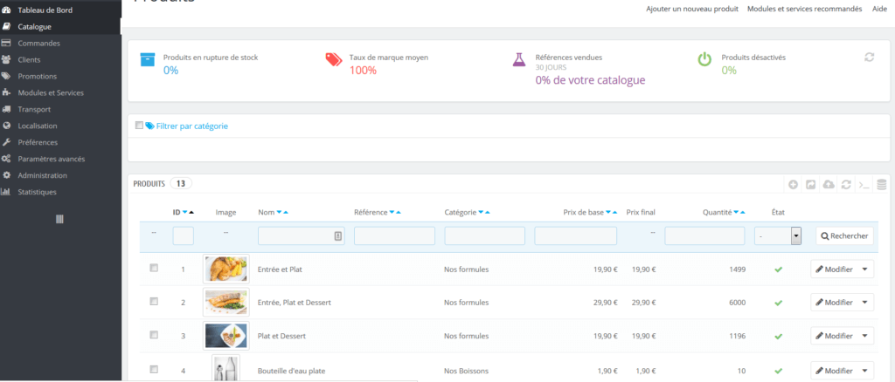Click the Quantité filter field

[704, 235]
